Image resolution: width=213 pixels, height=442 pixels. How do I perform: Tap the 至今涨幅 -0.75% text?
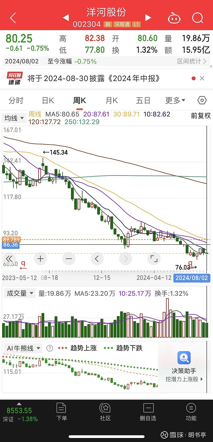[x=72, y=61]
